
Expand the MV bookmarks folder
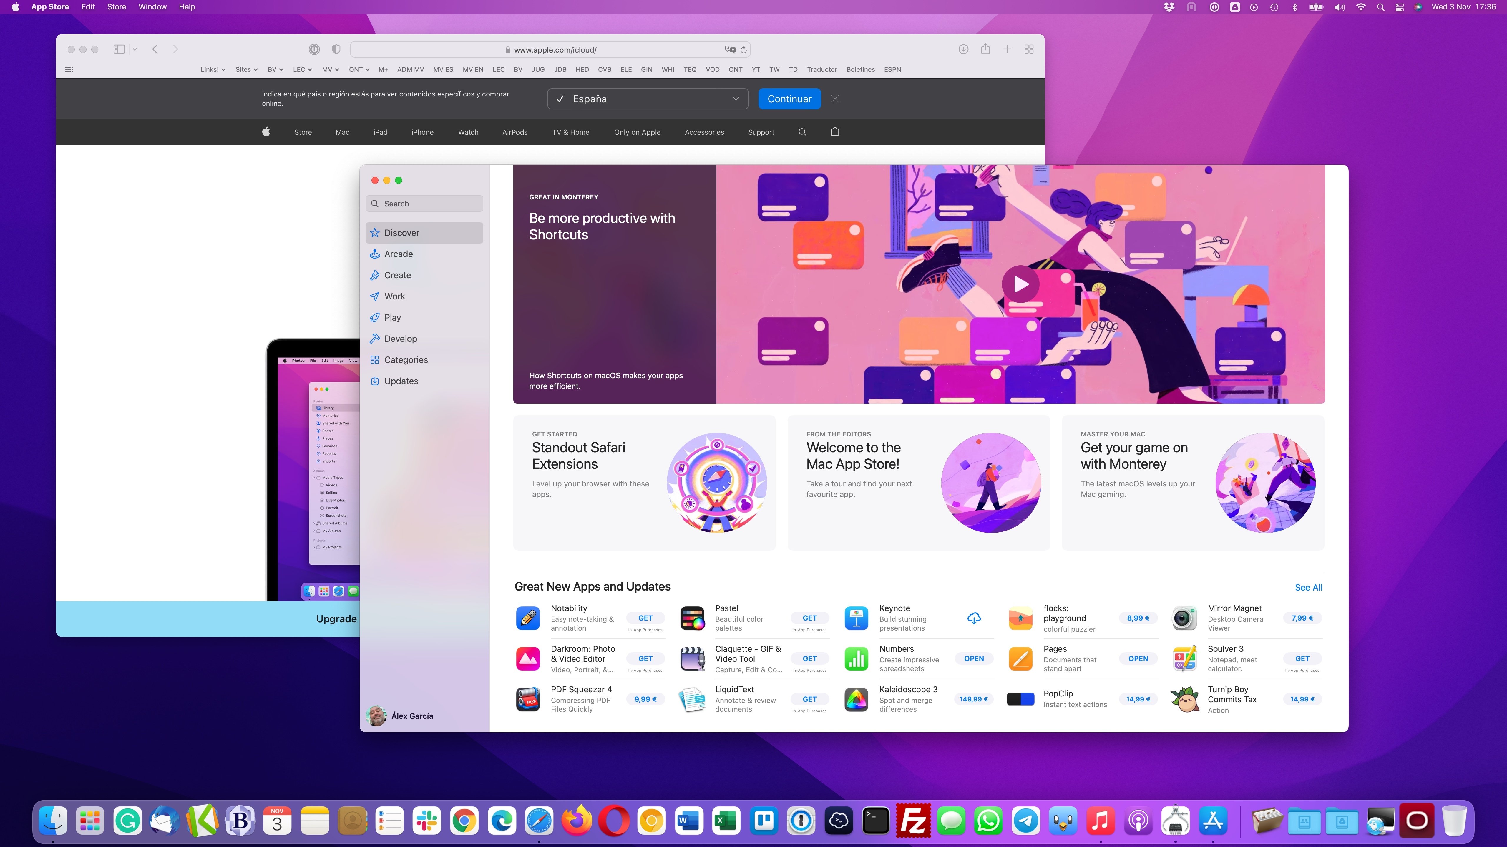[331, 69]
